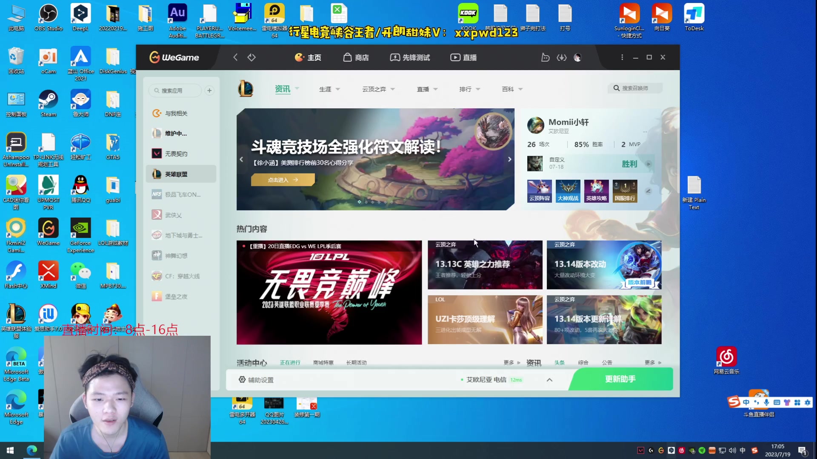This screenshot has height=459, width=817.
Task: Open the 百科 dropdown
Action: pos(511,89)
